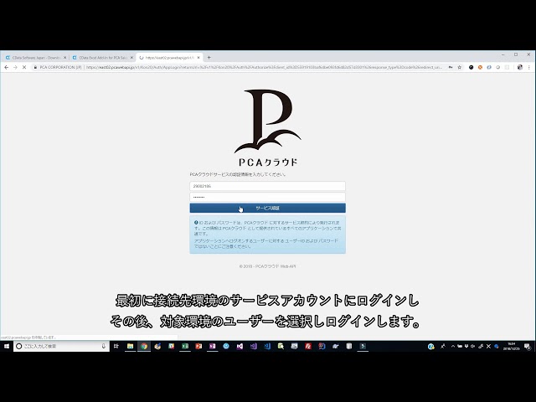
Task: Close the CData Software Japan tab
Action: click(x=65, y=58)
